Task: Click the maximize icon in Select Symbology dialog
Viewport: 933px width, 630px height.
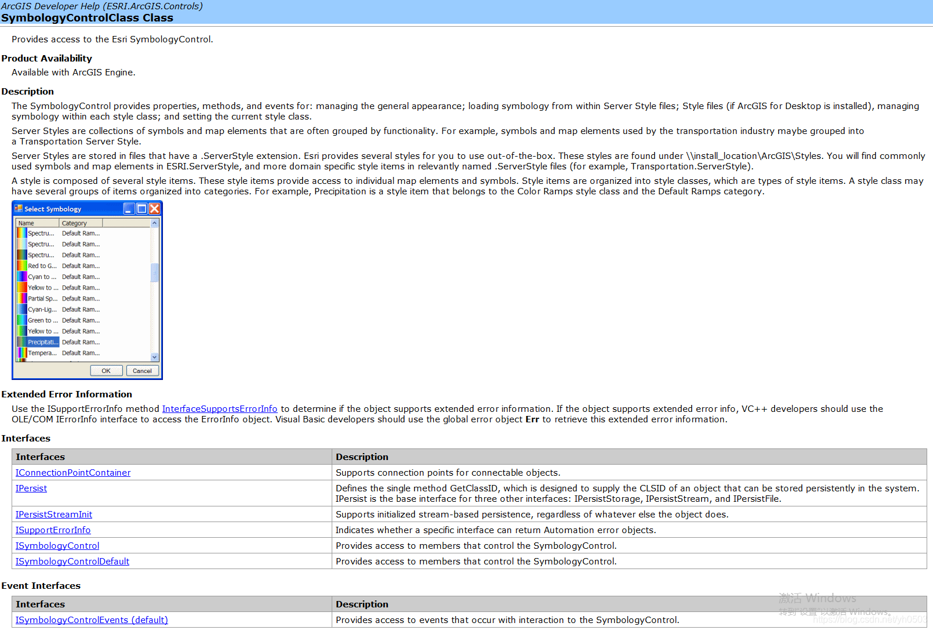Action: (x=141, y=209)
